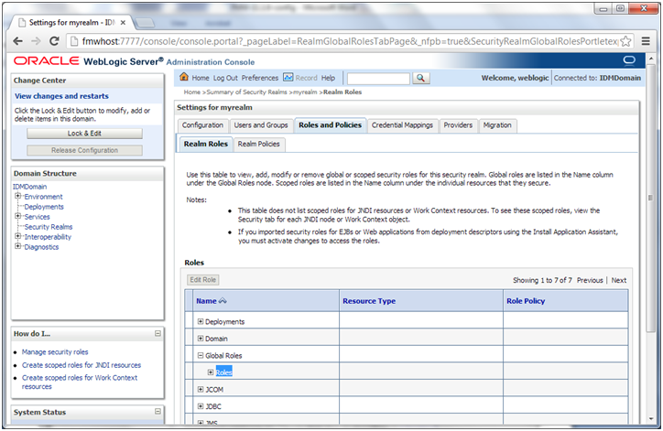663x431 pixels.
Task: Click the scrollbar down arrow
Action: coord(651,419)
